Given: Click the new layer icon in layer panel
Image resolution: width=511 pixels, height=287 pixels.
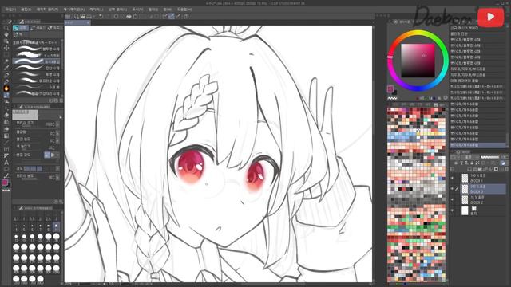Looking at the screenshot, I should click(470, 169).
